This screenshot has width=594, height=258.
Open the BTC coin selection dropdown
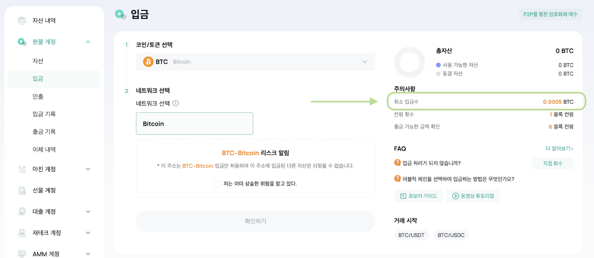pyautogui.click(x=255, y=62)
